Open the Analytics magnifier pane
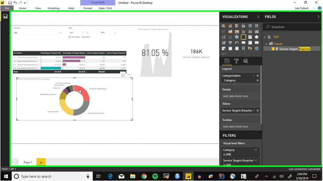This screenshot has width=323, height=181. (246, 61)
